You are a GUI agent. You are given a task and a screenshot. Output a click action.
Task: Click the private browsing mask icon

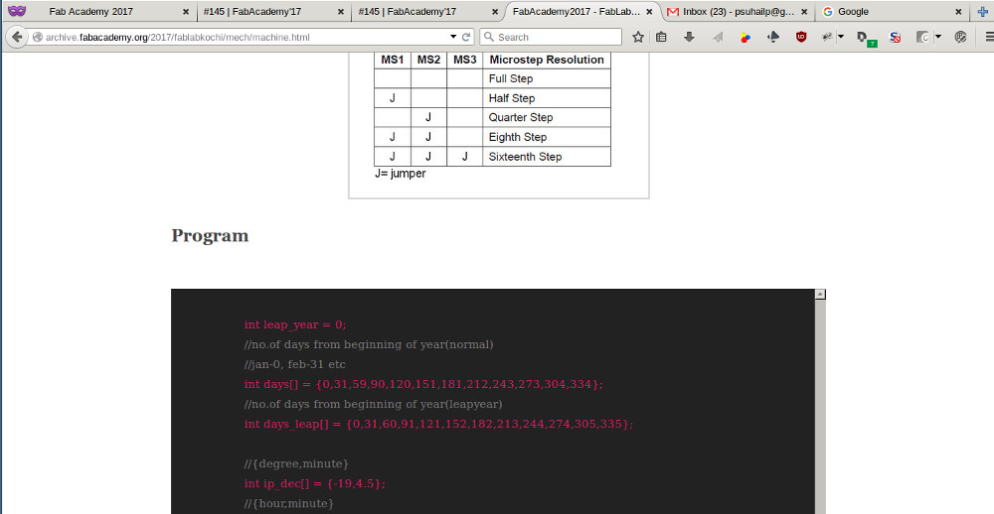pos(17,11)
